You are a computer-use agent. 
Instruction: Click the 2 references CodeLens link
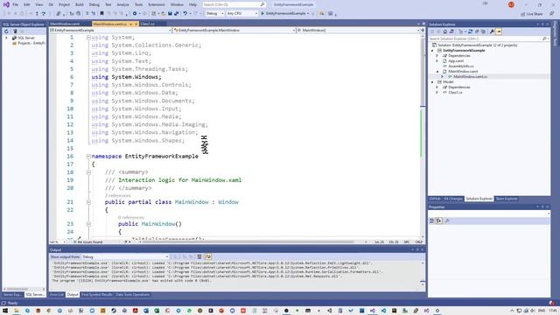[x=117, y=196]
